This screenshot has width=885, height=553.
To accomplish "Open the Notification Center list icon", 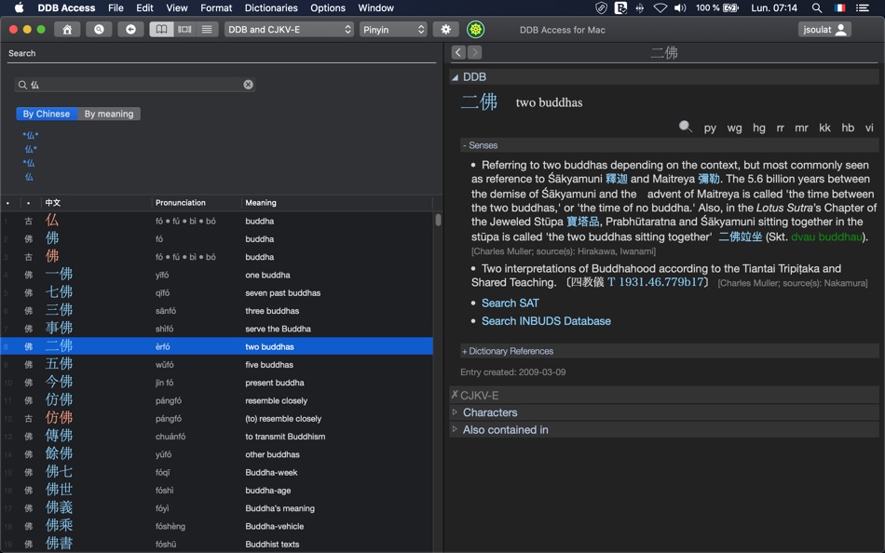I will point(863,7).
